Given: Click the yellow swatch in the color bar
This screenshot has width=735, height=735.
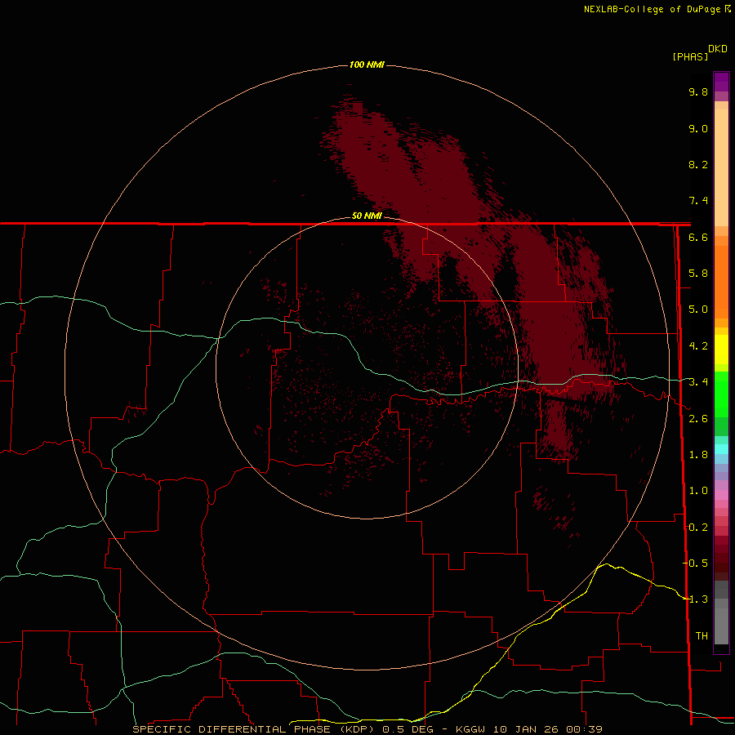Looking at the screenshot, I should click(x=721, y=350).
